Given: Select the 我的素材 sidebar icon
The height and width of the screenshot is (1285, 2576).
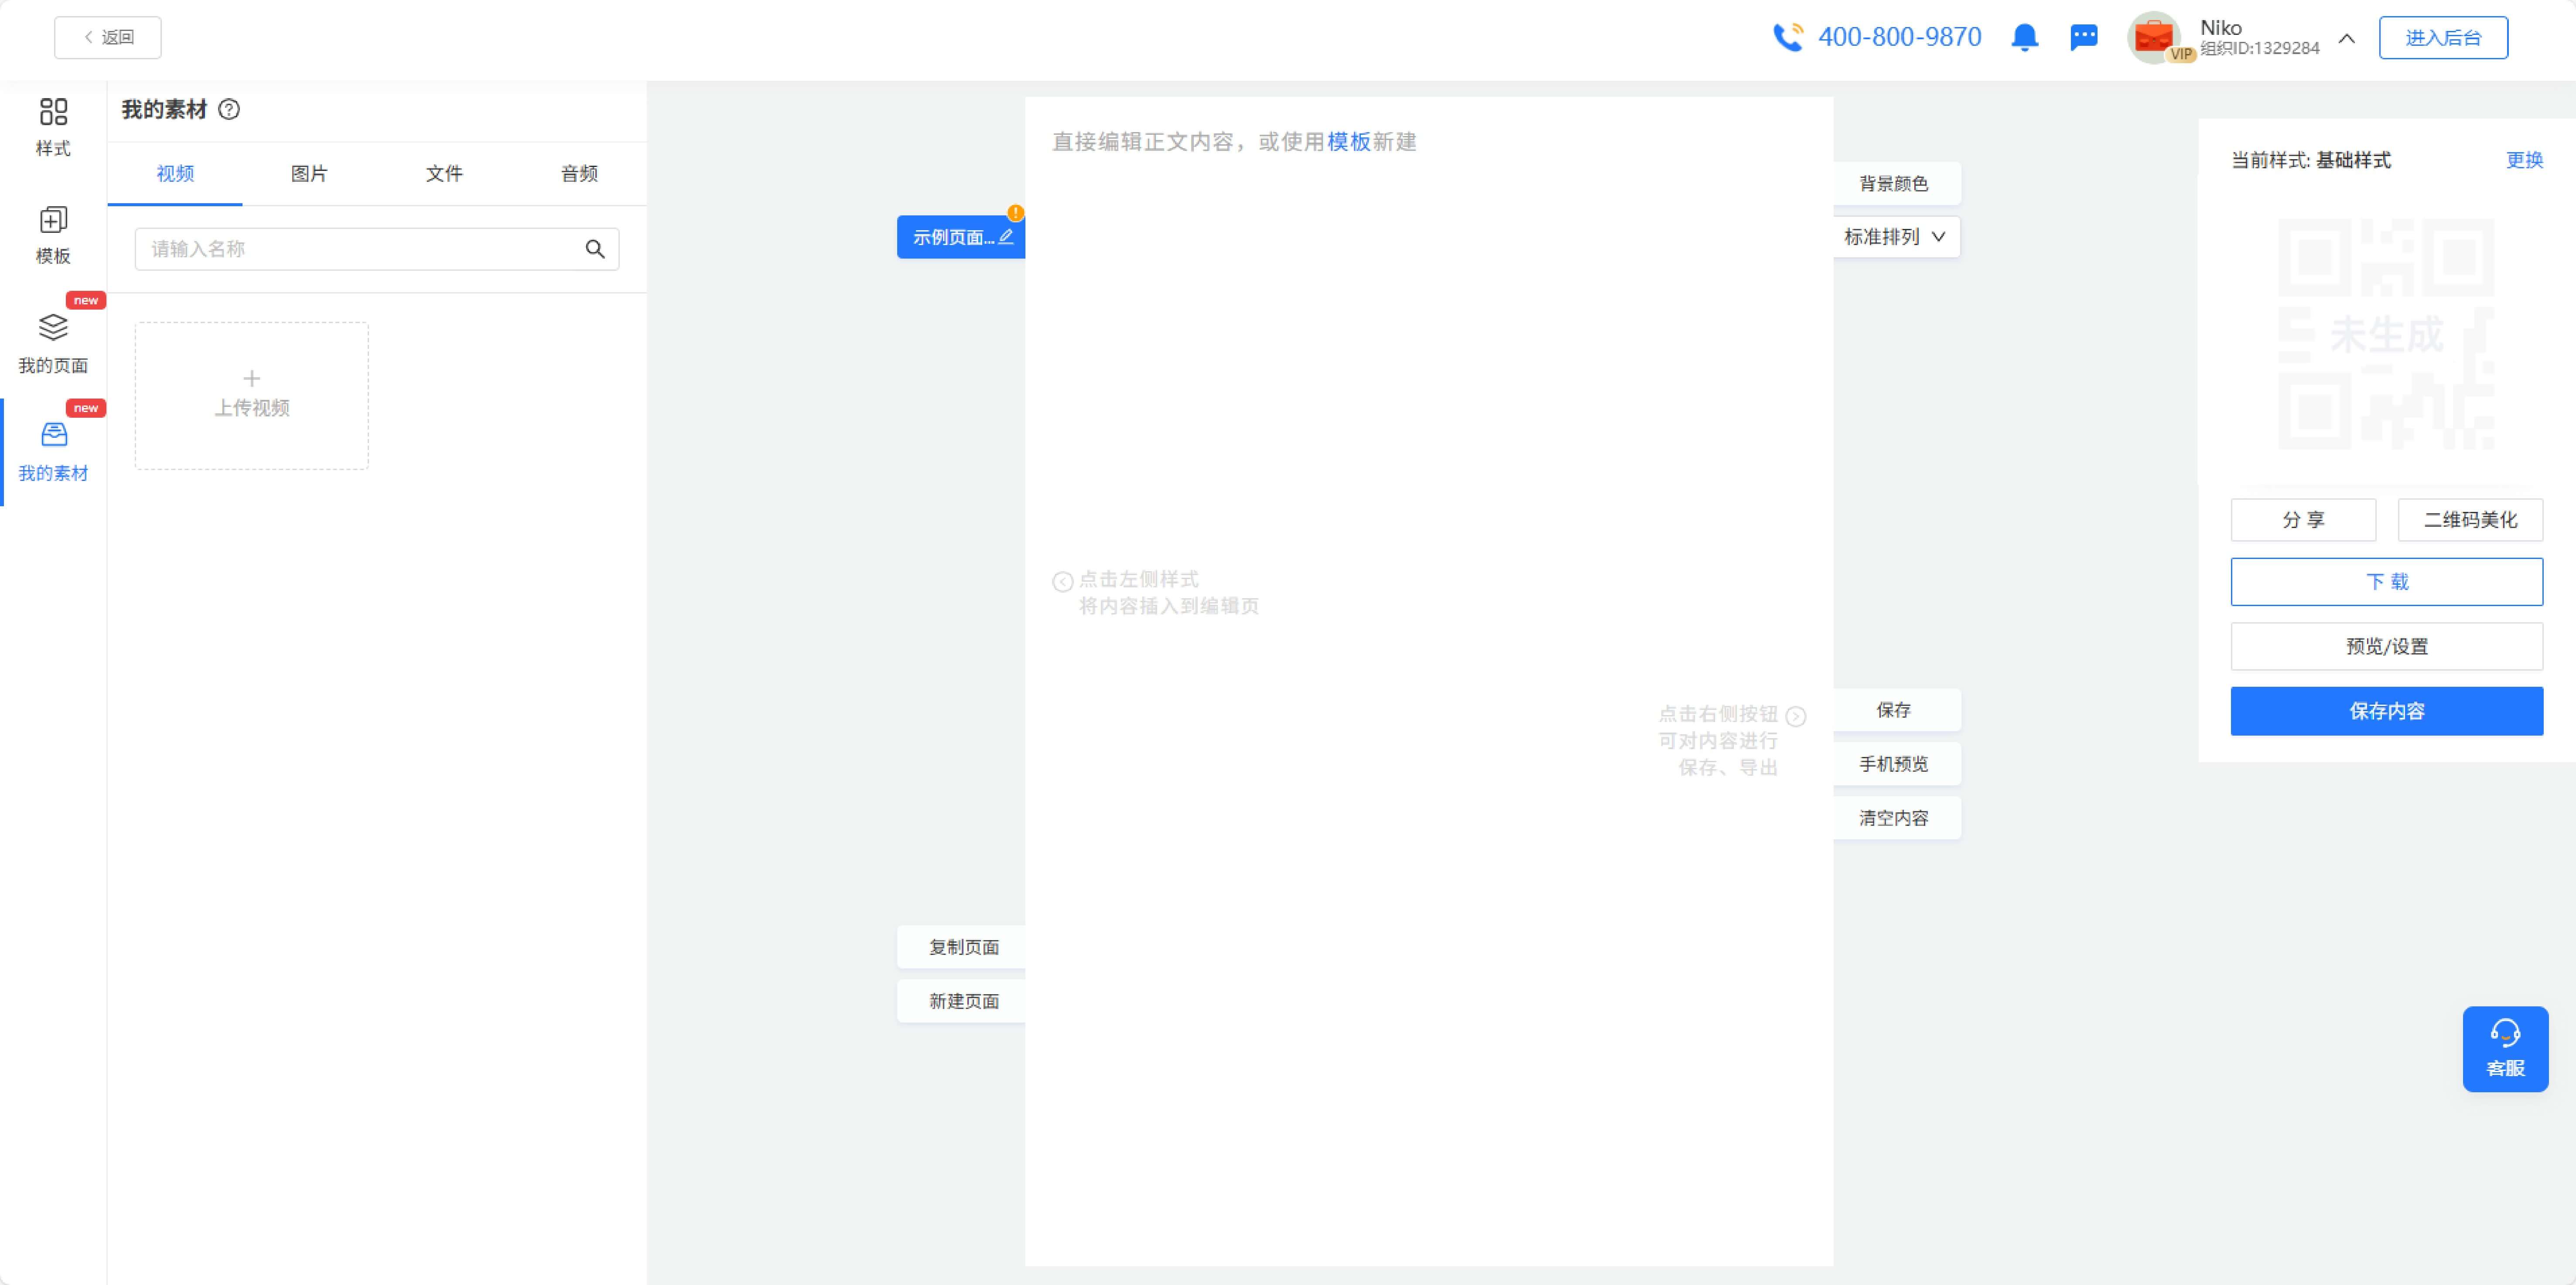Looking at the screenshot, I should (53, 435).
